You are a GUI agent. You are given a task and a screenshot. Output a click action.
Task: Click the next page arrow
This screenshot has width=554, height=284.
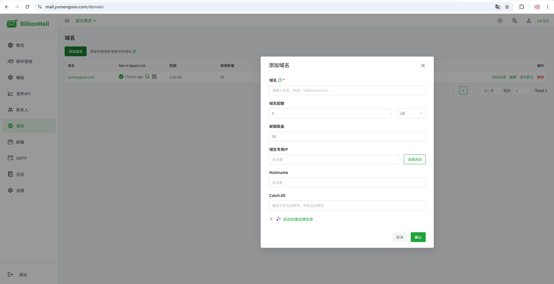474,91
